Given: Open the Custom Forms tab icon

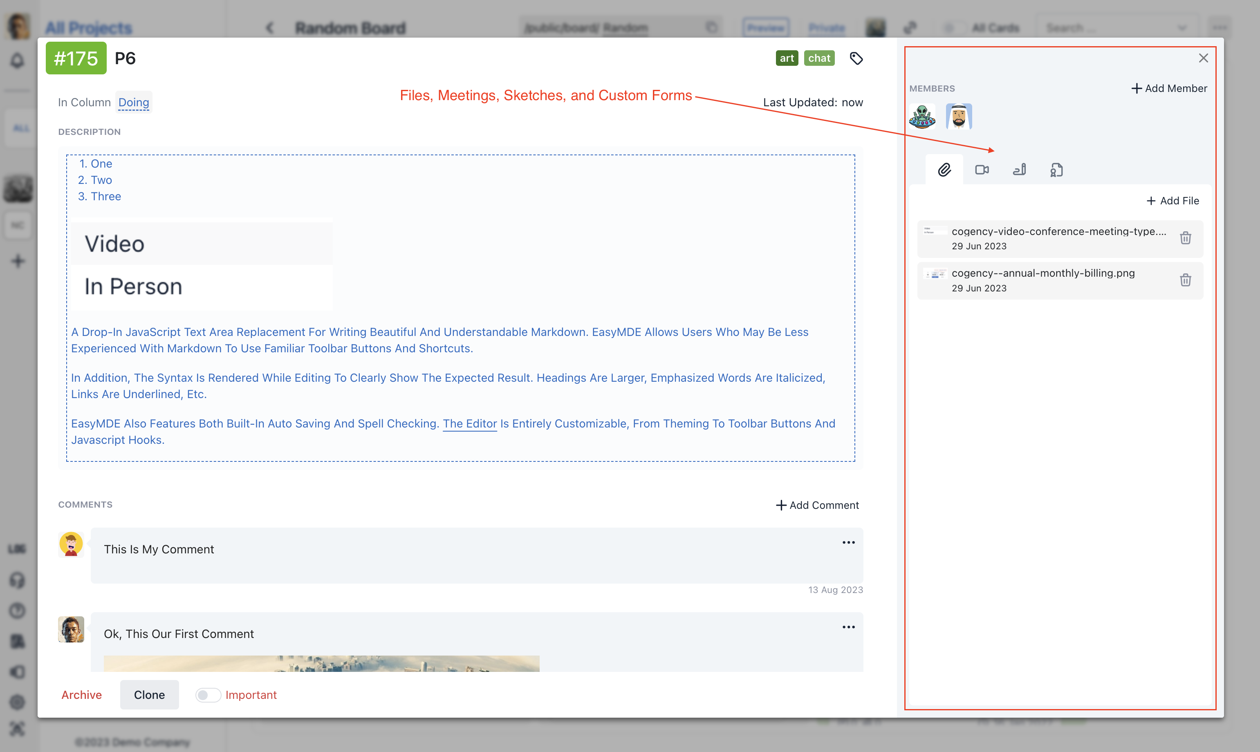Looking at the screenshot, I should click(1057, 170).
